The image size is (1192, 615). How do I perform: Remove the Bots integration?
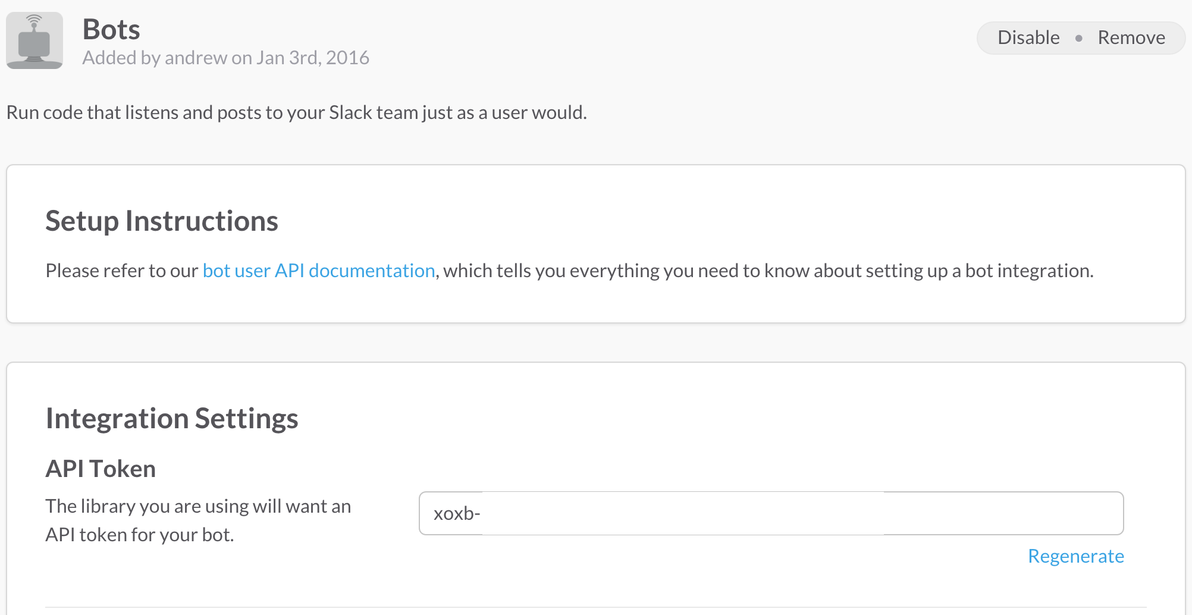1131,37
